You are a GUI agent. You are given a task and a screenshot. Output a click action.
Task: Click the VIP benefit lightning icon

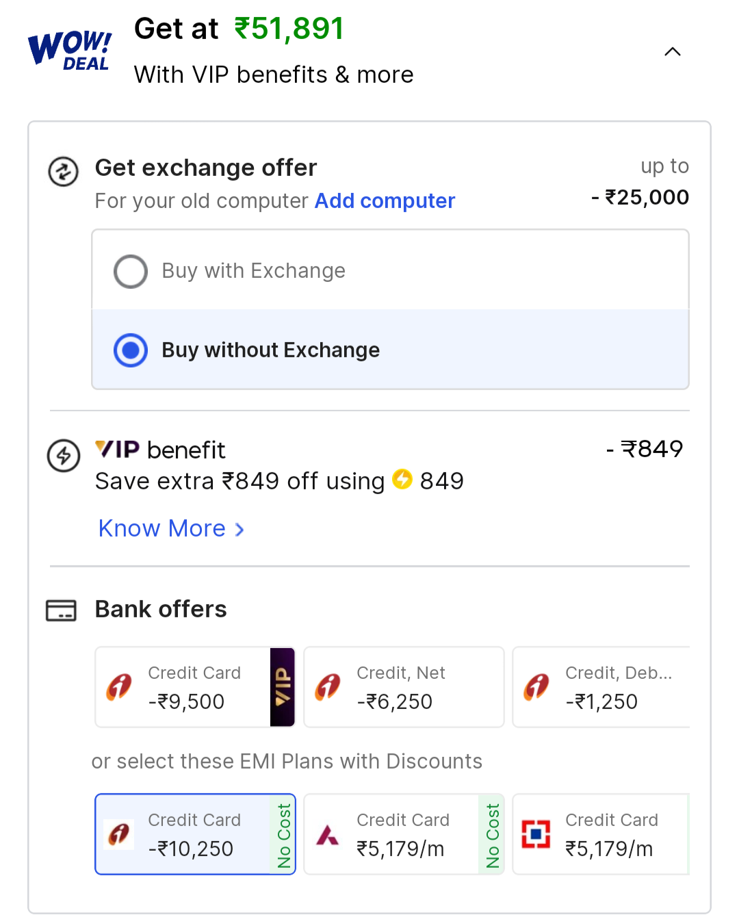64,455
